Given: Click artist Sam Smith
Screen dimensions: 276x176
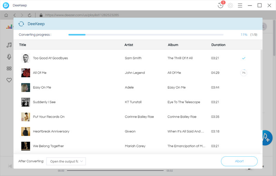Looking at the screenshot, I should click(133, 58).
